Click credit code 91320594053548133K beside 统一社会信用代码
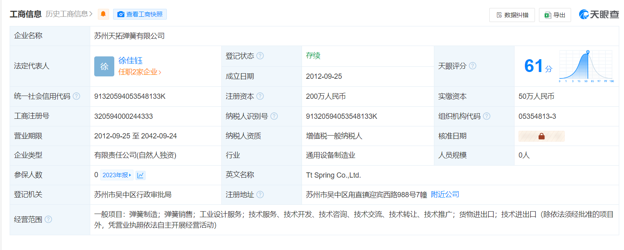Viewport: 624px width, 250px height. point(130,96)
